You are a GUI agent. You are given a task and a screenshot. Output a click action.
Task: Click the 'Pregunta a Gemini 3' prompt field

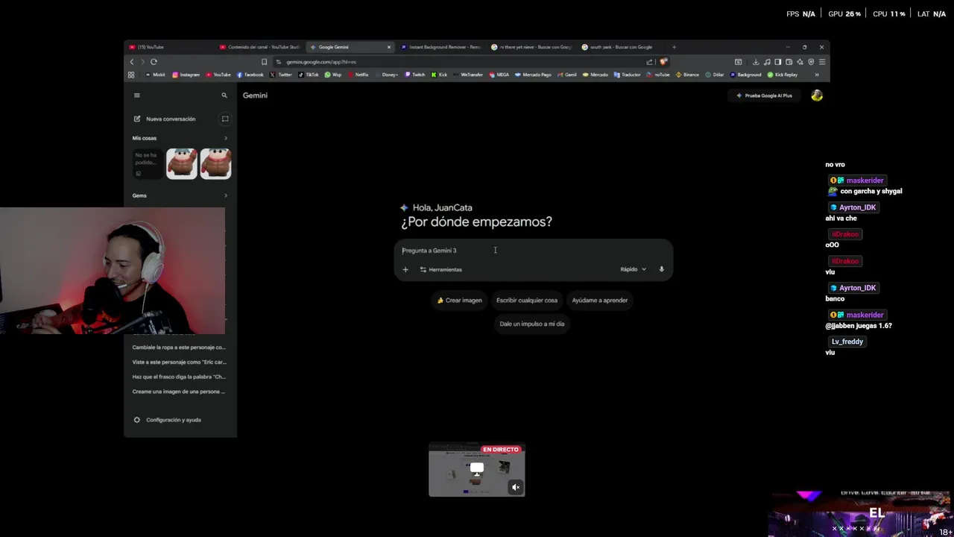click(x=533, y=251)
